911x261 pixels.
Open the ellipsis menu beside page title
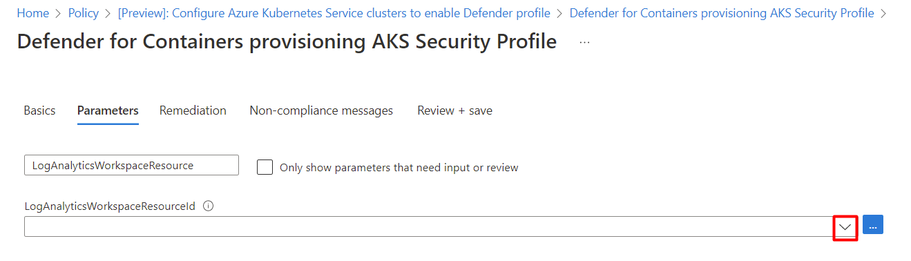[585, 42]
